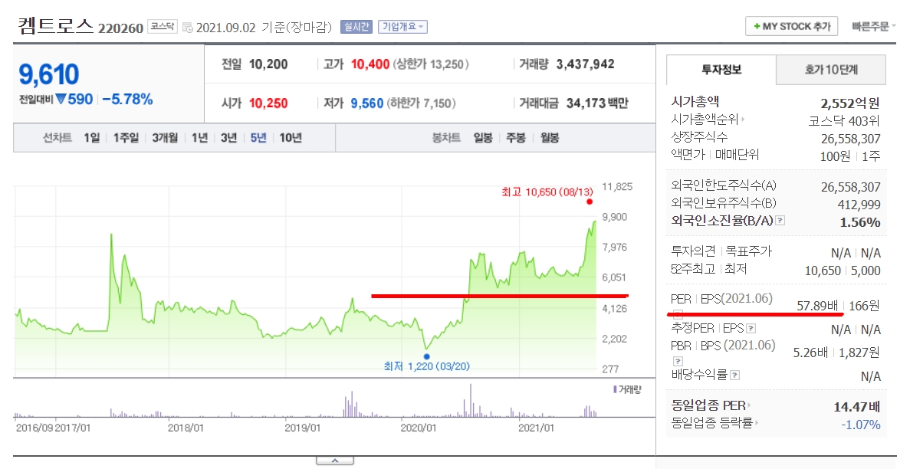
Task: Select the 3개월 line chart period
Action: click(x=165, y=138)
